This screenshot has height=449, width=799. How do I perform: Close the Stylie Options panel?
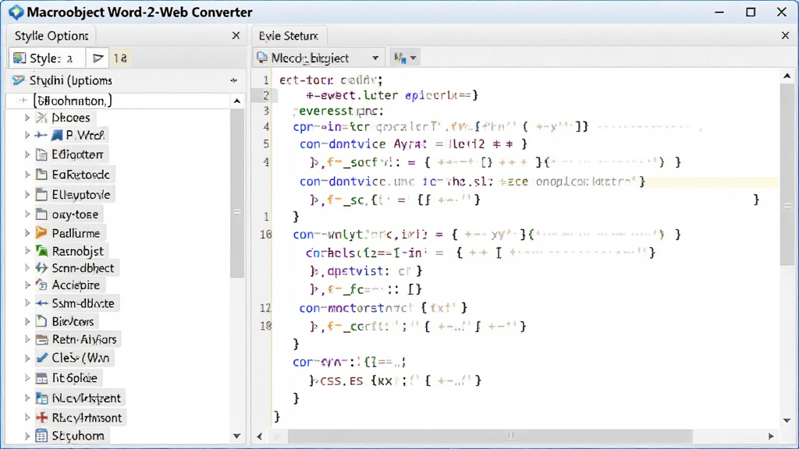pyautogui.click(x=236, y=36)
